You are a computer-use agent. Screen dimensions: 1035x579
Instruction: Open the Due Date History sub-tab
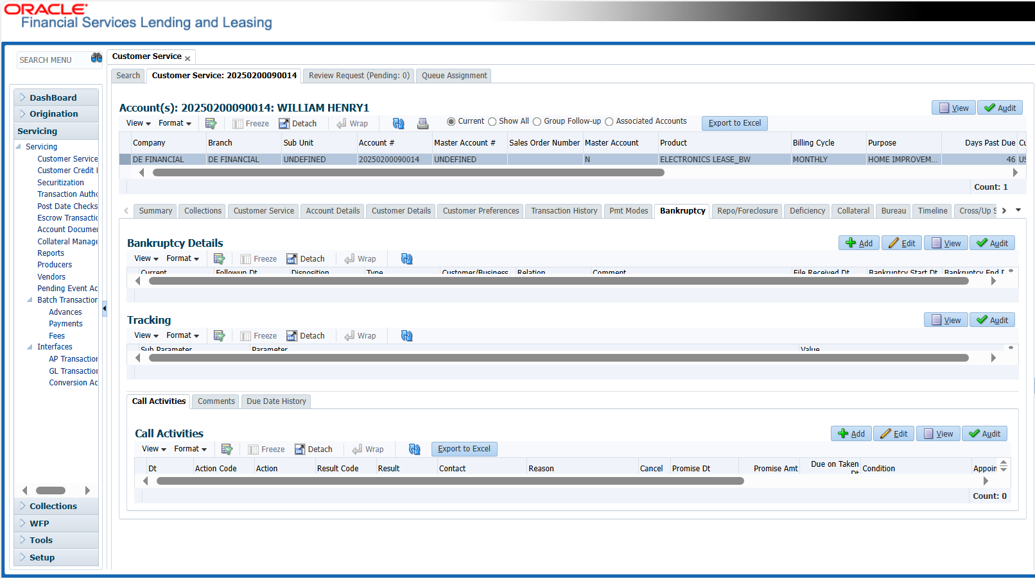pyautogui.click(x=276, y=401)
